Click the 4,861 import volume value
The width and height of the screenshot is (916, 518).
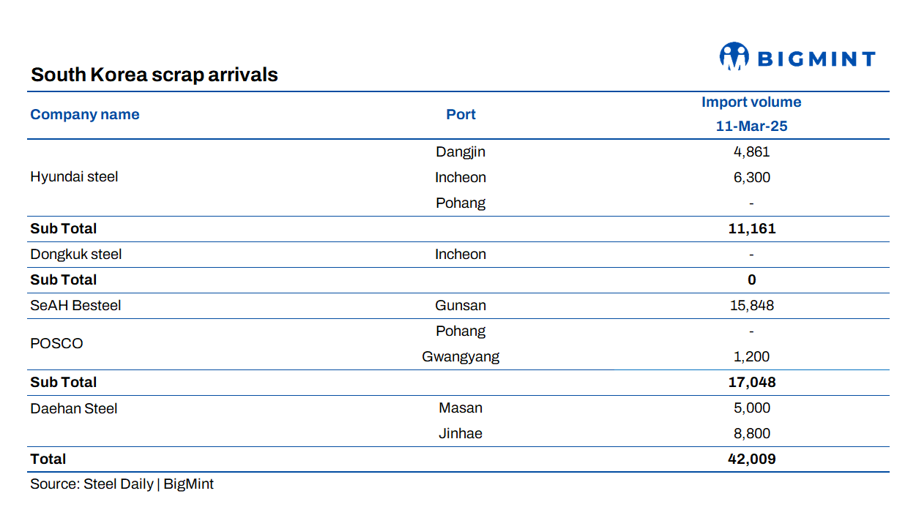[751, 152]
